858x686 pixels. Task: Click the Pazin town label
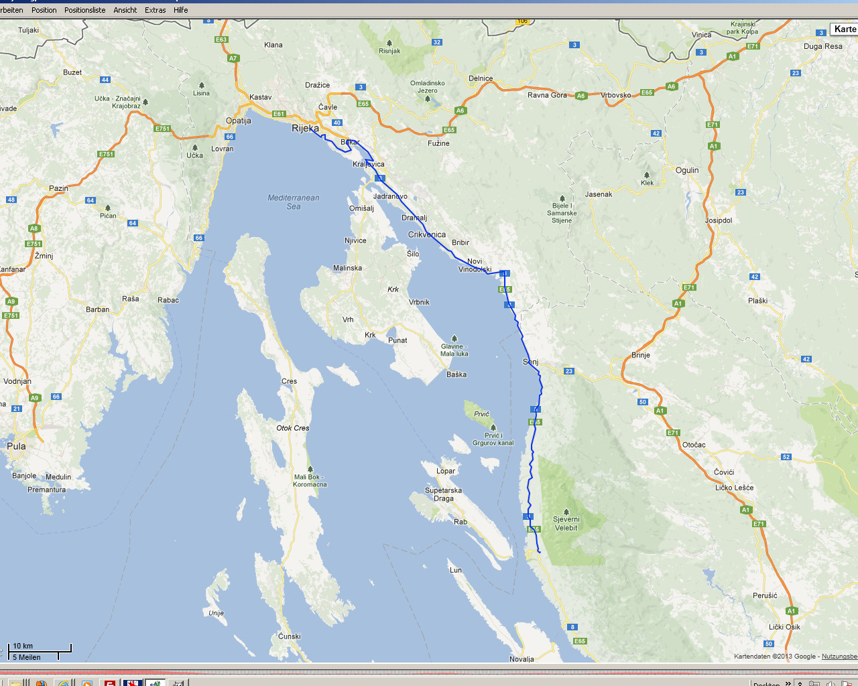(58, 188)
